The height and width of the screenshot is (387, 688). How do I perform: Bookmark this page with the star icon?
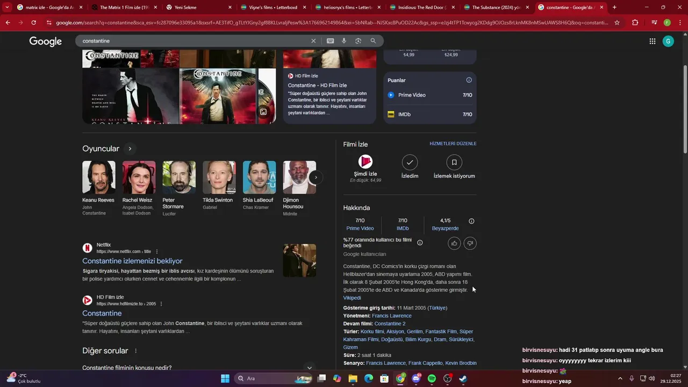coord(617,23)
